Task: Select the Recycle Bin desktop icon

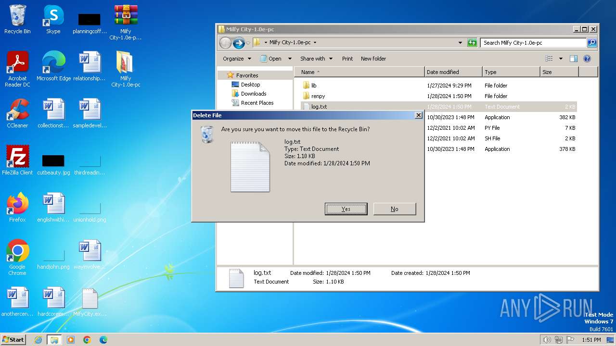Action: tap(17, 20)
